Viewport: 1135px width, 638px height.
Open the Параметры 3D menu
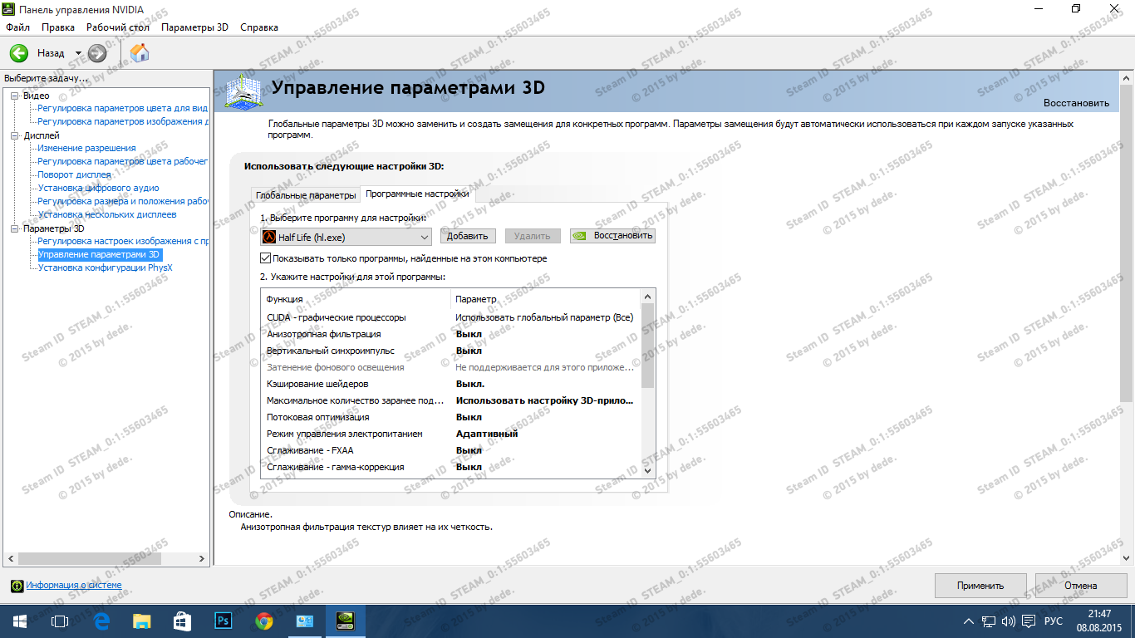(194, 27)
